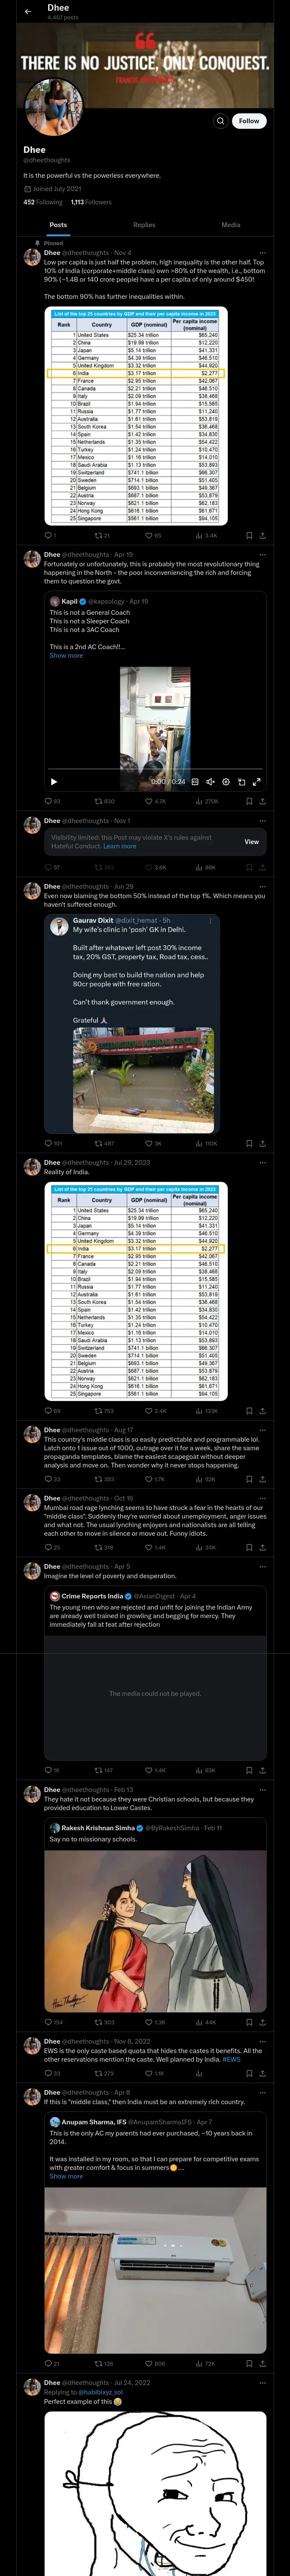This screenshot has width=290, height=2576.
Task: Reply to the pinned Nov 4 post
Action: tap(47, 536)
